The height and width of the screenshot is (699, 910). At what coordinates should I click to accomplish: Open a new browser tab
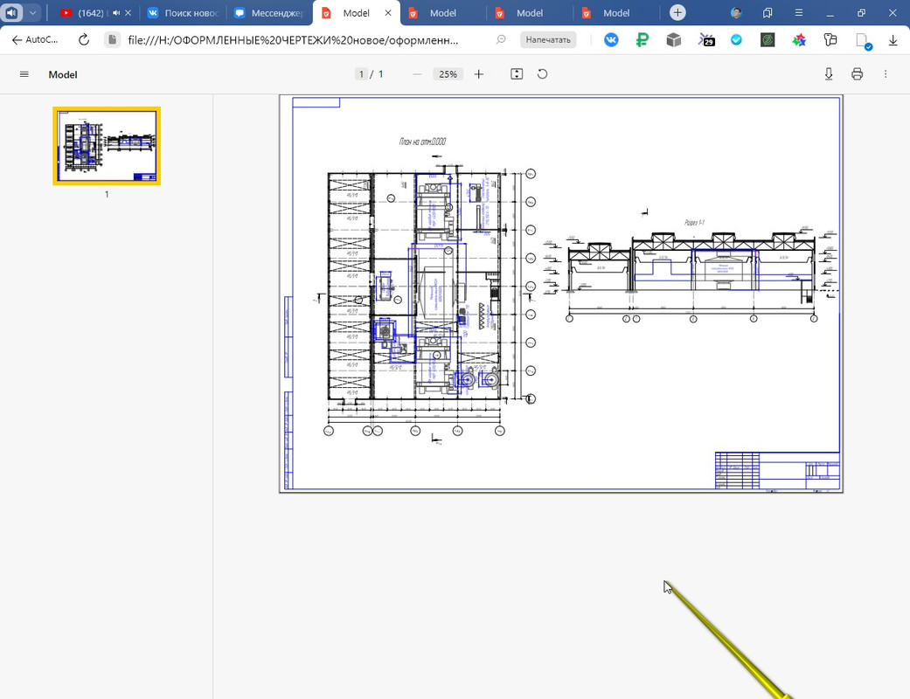pyautogui.click(x=677, y=12)
